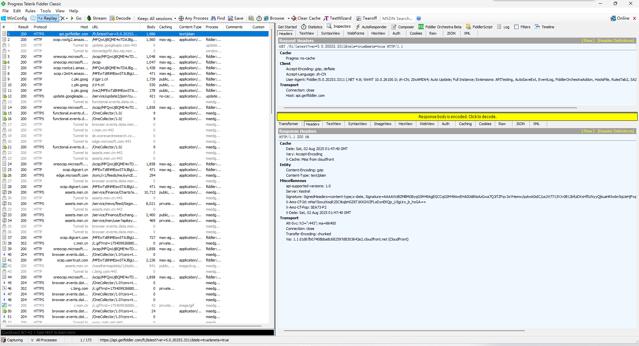The width and height of the screenshot is (639, 346).
Task: Select response inspector WebView tab
Action: 427,124
